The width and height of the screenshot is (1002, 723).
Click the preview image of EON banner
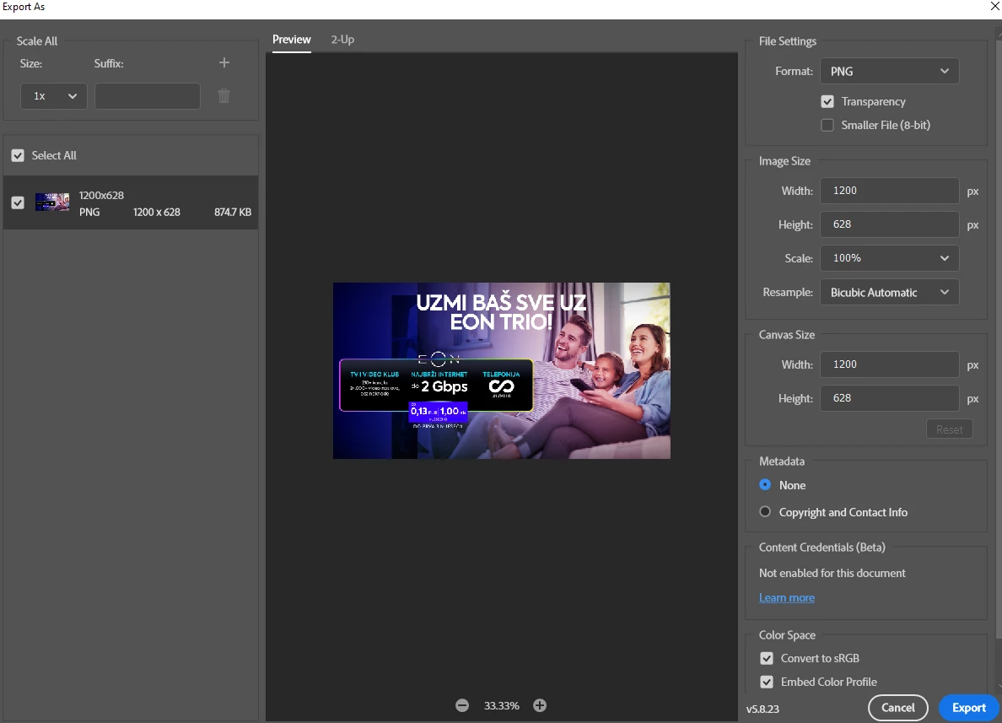[x=502, y=370]
